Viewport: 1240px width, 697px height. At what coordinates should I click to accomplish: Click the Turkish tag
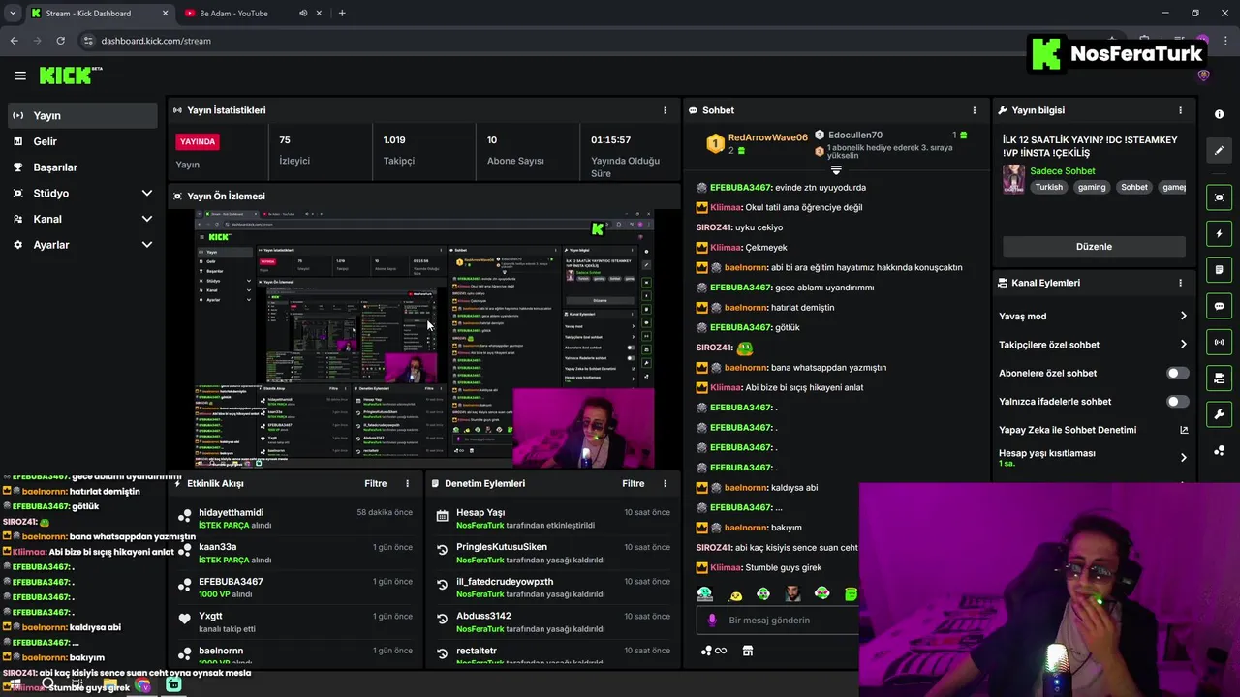[1048, 187]
